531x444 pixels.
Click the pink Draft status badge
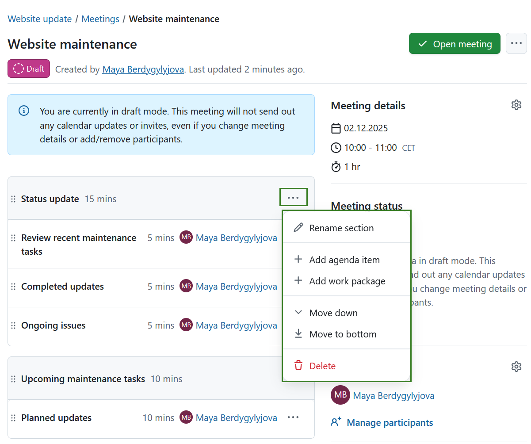[28, 69]
